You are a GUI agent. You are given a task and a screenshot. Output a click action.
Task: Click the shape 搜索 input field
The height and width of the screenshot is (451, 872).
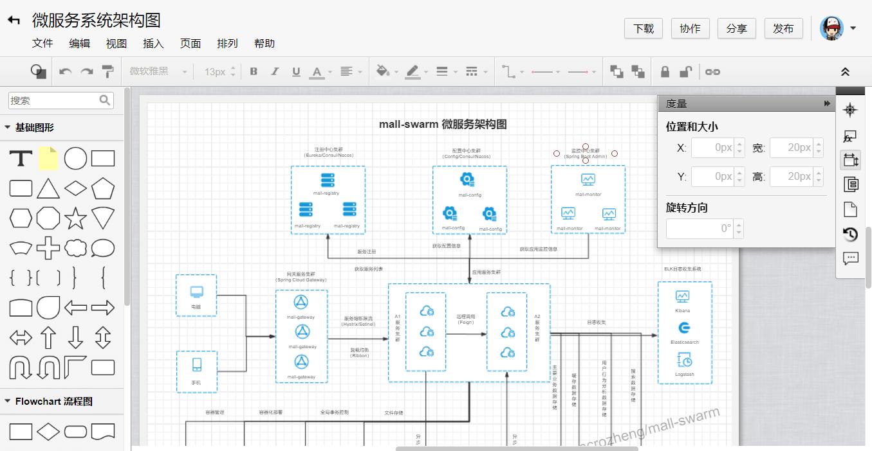click(53, 100)
